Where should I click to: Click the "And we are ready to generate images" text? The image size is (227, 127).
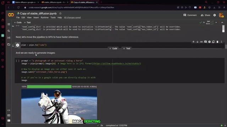[35, 53]
